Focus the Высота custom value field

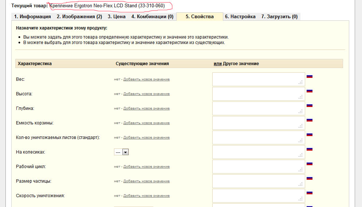pyautogui.click(x=259, y=94)
